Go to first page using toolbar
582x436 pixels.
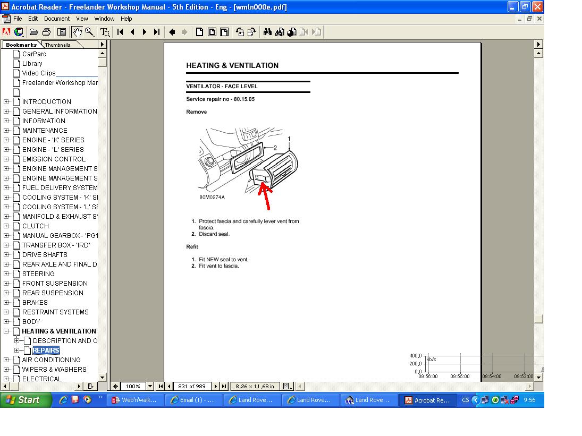[121, 32]
